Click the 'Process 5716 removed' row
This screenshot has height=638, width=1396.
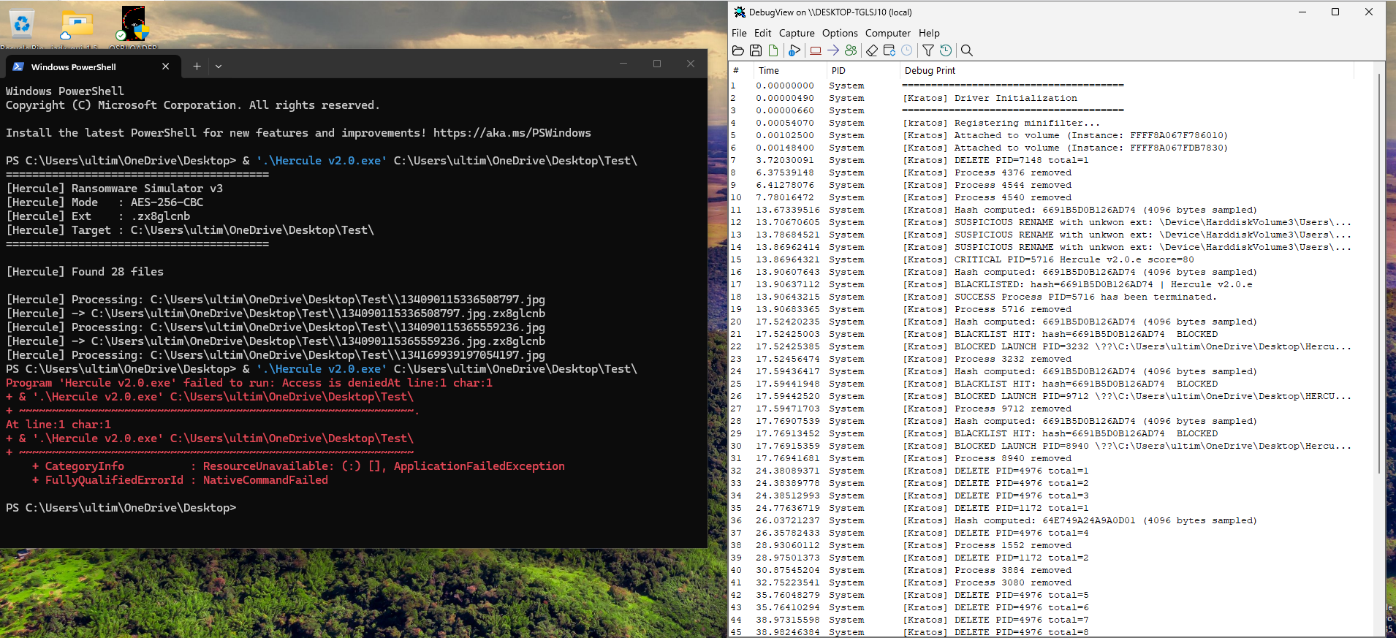point(1052,309)
